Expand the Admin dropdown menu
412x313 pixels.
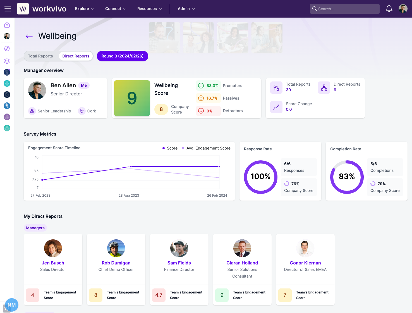[186, 9]
